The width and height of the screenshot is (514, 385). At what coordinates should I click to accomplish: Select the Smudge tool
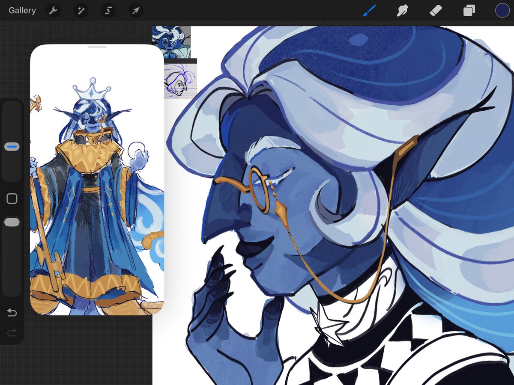(402, 11)
